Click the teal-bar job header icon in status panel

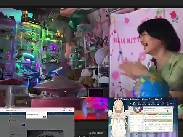pyautogui.click(x=160, y=114)
